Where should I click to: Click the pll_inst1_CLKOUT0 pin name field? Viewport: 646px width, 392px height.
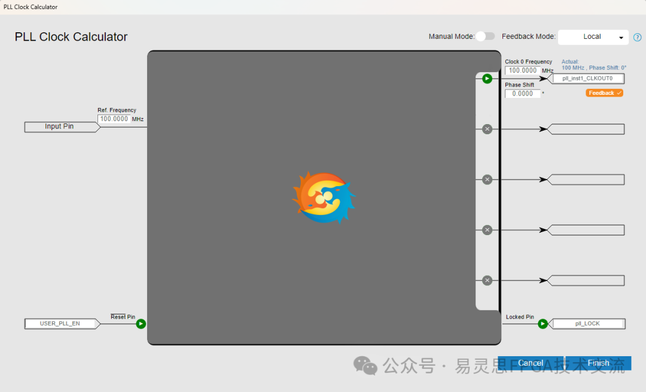(587, 78)
